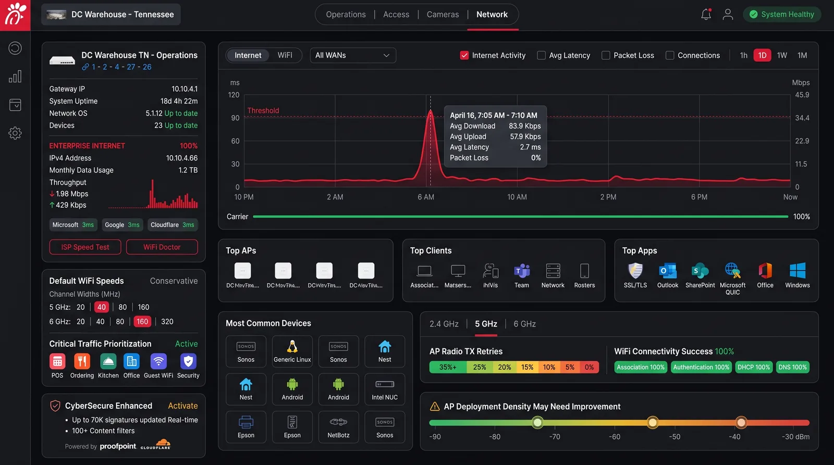Run the ISP Speed Test
Image resolution: width=834 pixels, height=465 pixels.
coord(85,247)
